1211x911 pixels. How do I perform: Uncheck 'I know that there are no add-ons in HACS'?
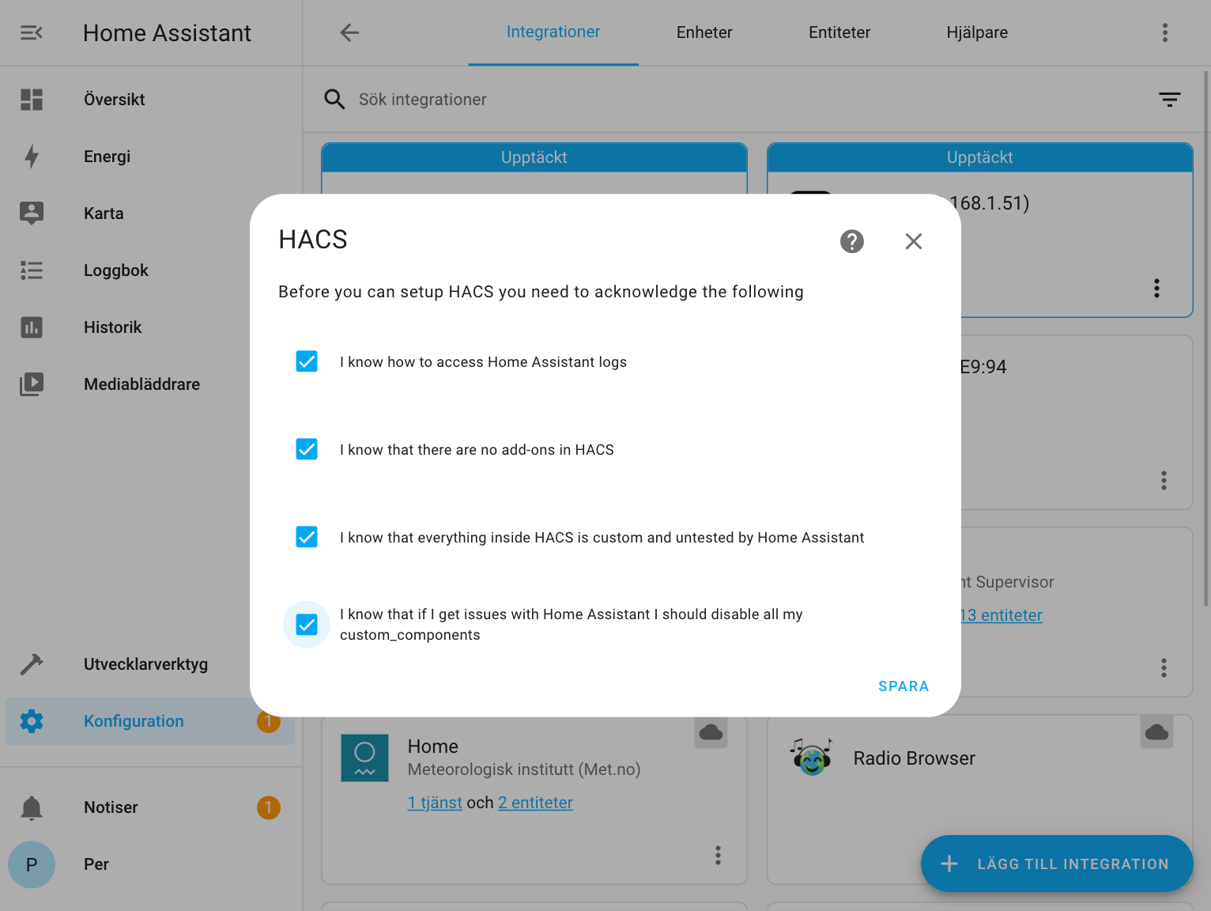(x=307, y=449)
